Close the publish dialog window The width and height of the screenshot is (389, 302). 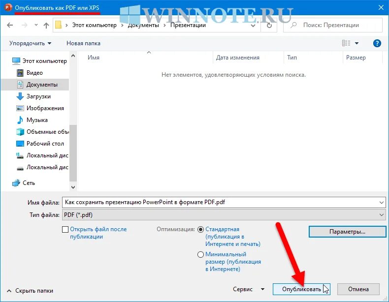pyautogui.click(x=381, y=7)
